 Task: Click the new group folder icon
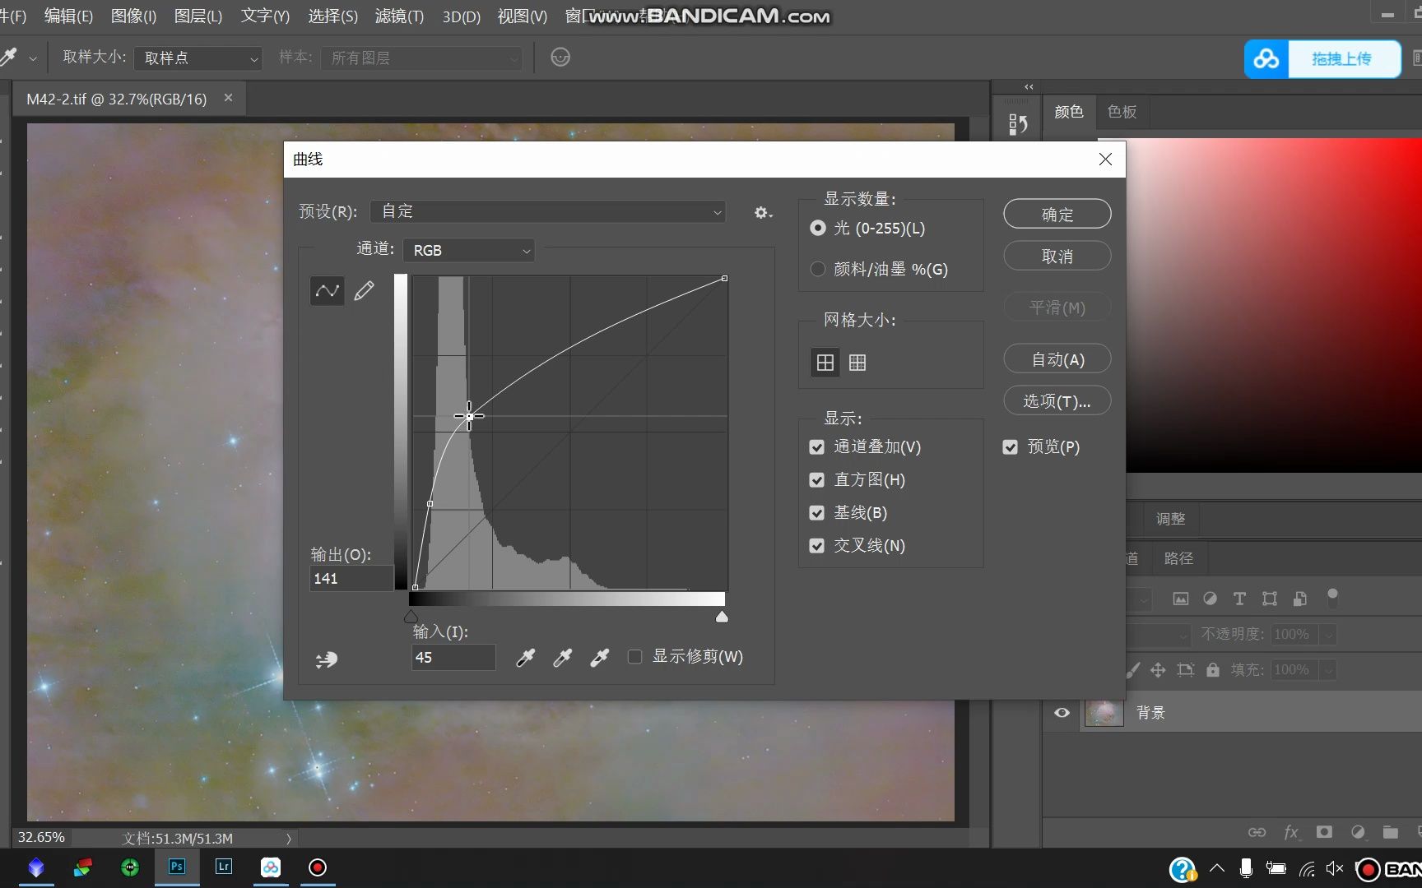(x=1391, y=832)
